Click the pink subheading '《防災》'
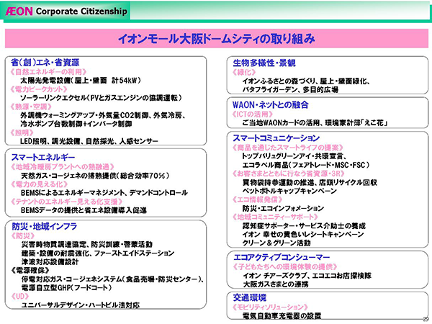Viewport: 432px width, 324px height. [23, 236]
